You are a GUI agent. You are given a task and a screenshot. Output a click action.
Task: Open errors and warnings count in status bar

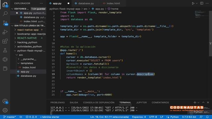31,117
